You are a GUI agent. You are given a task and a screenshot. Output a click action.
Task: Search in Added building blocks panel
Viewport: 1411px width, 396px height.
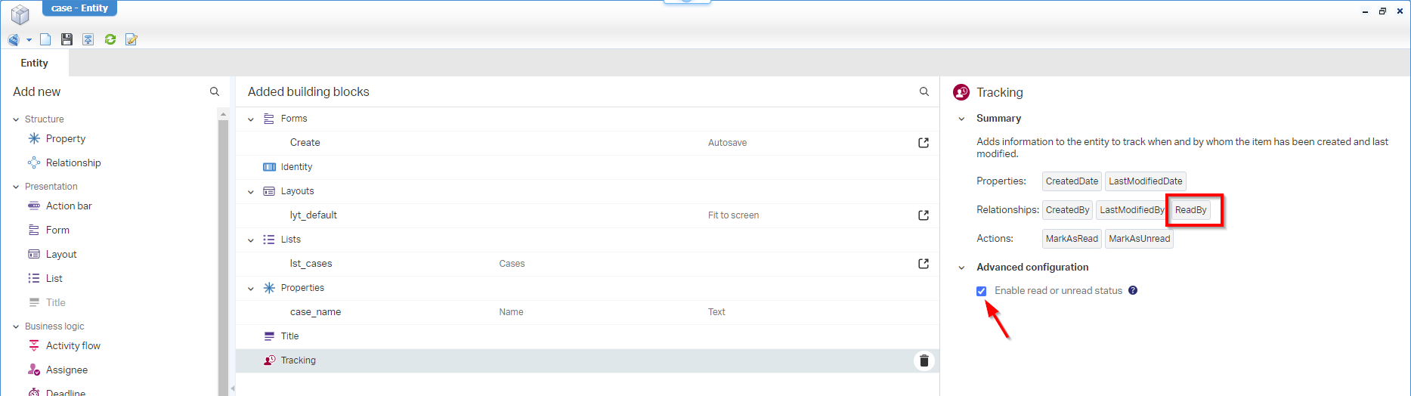tap(924, 91)
